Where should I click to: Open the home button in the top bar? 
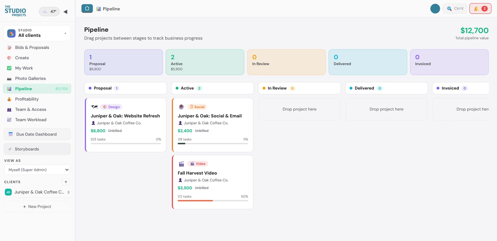click(x=87, y=8)
